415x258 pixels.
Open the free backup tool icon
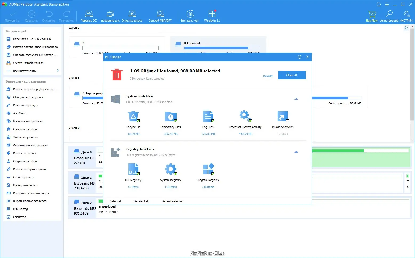(190, 16)
